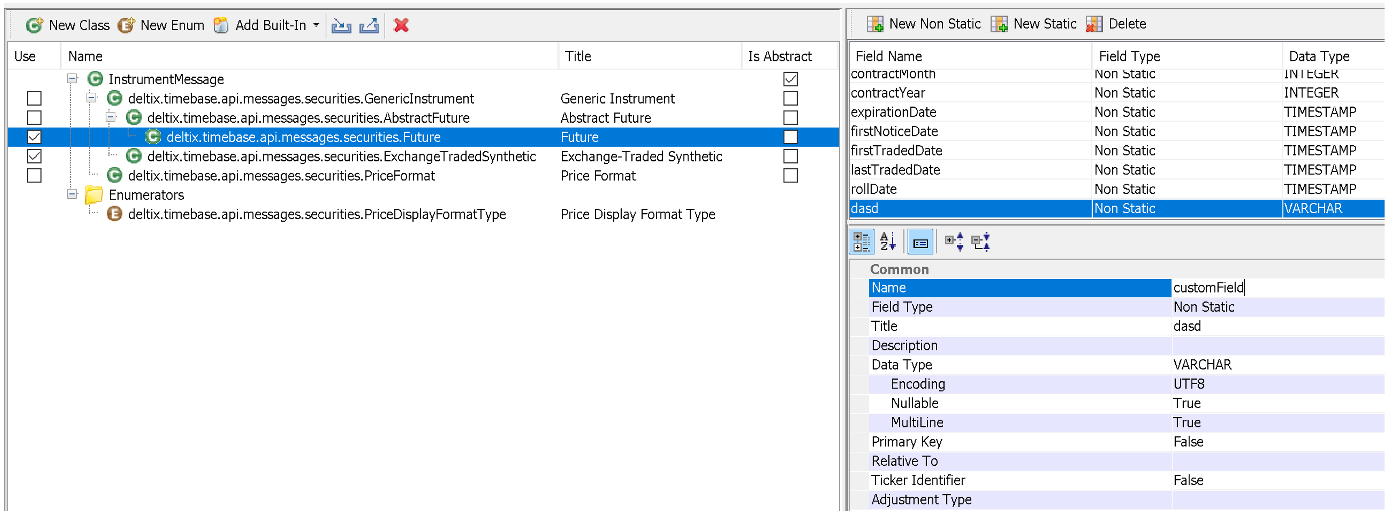Toggle Use checkbox for PriceFormat
The image size is (1389, 514).
[x=34, y=176]
